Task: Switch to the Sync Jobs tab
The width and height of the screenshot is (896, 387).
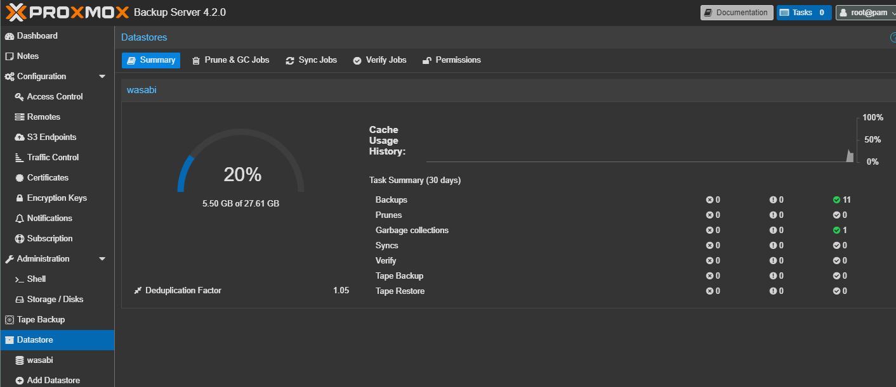Action: (x=311, y=60)
